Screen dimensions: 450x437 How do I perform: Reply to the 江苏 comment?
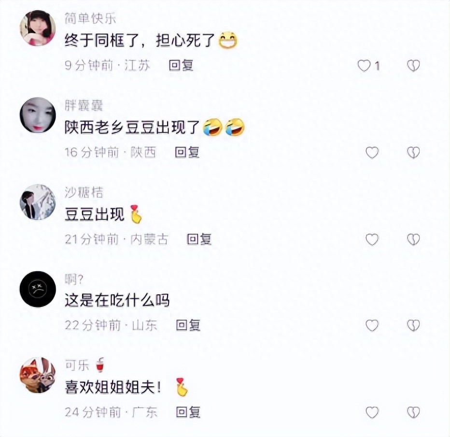click(181, 66)
